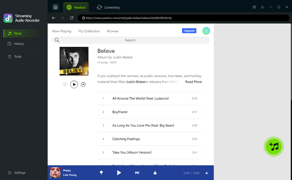Thumb down the current song

101,173
